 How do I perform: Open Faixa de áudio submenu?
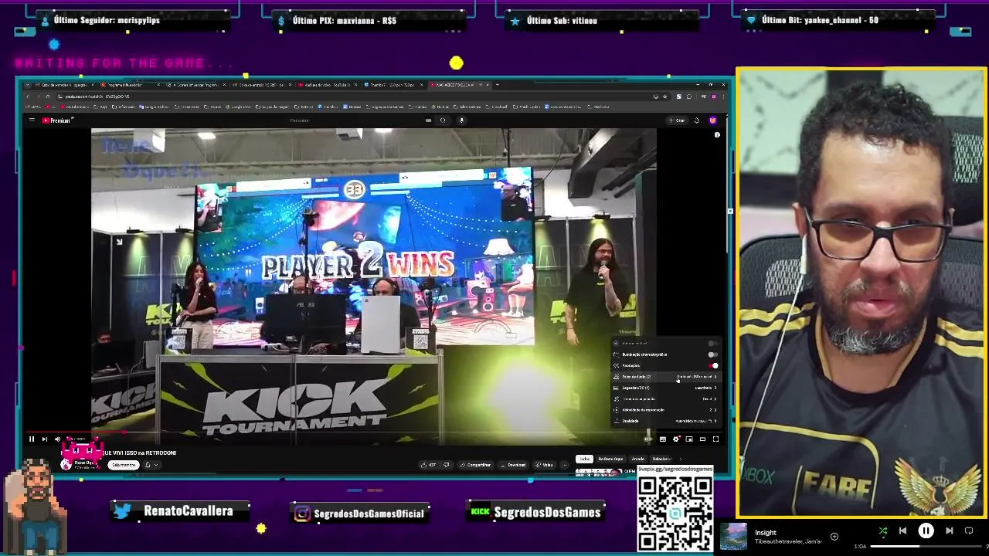coord(665,376)
